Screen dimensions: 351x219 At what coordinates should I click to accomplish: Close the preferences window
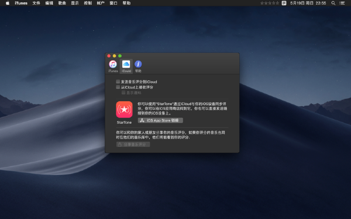(109, 56)
